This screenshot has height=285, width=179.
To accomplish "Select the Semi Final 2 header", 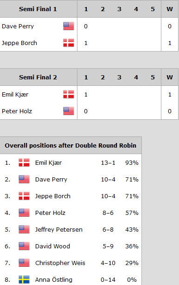I will [38, 77].
